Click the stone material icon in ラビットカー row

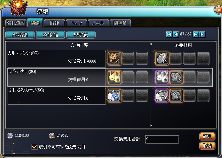[x=176, y=77]
